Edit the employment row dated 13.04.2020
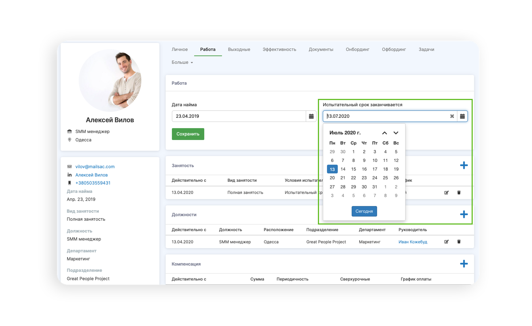 [x=446, y=192]
